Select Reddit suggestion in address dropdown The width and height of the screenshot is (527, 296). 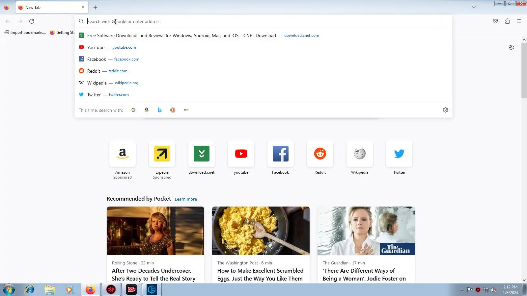pos(263,71)
